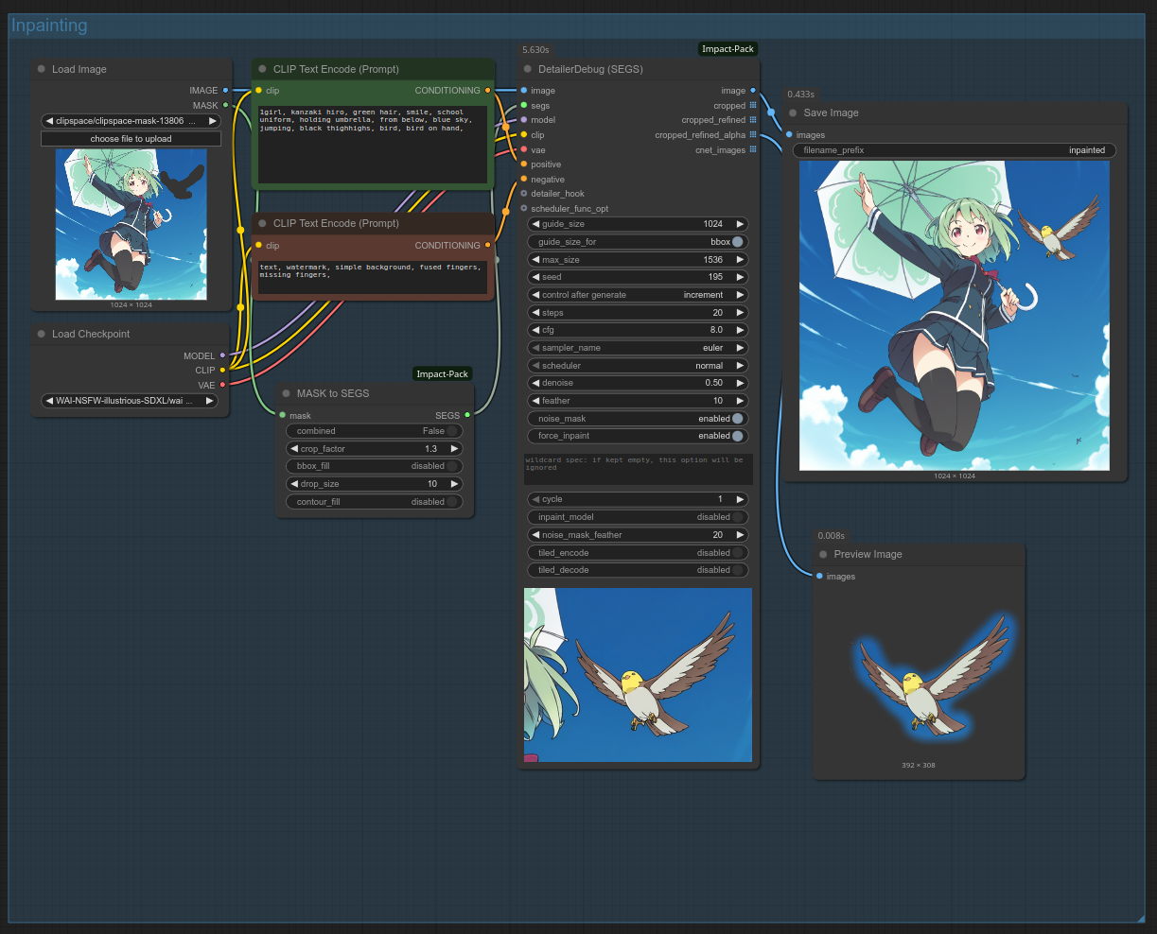Click the Load Checkpoint node collapse dot
The height and width of the screenshot is (934, 1157).
(x=41, y=334)
